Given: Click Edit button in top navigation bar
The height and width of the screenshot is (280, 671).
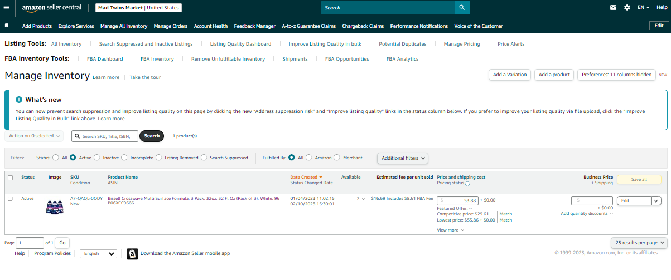Looking at the screenshot, I should 659,26.
